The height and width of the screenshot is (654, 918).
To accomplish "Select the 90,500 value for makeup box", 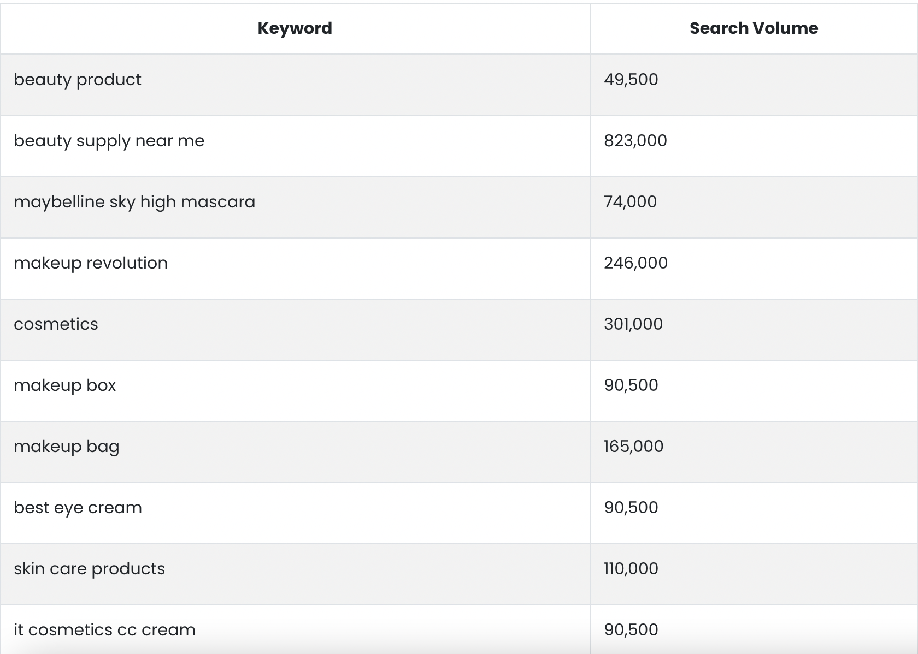I will click(x=631, y=385).
